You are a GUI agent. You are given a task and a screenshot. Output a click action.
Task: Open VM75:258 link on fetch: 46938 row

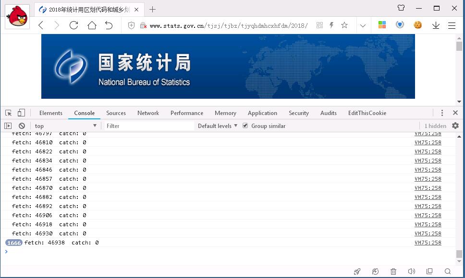pos(428,243)
